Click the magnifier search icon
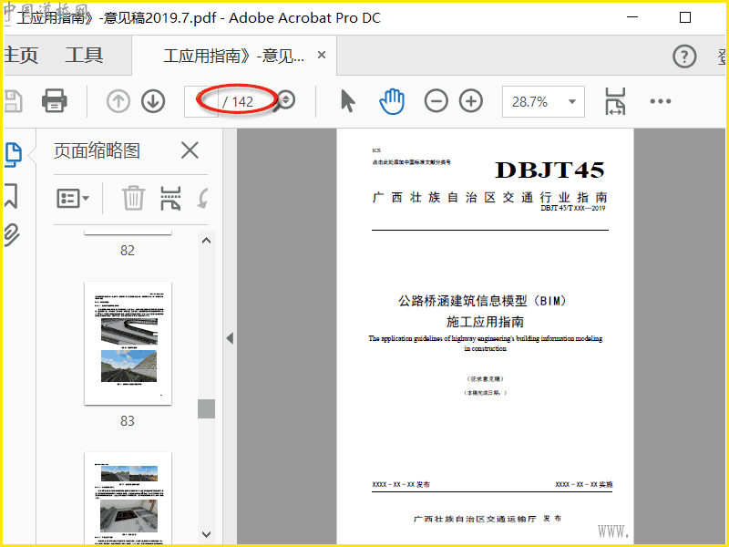 point(283,101)
